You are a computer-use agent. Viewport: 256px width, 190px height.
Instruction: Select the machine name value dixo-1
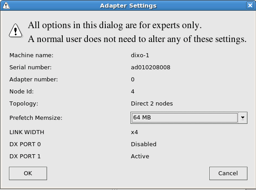140,55
